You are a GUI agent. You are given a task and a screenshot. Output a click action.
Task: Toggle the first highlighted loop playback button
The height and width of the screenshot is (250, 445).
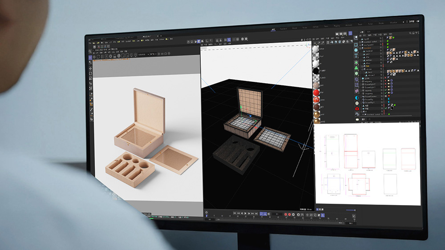[x=261, y=214]
